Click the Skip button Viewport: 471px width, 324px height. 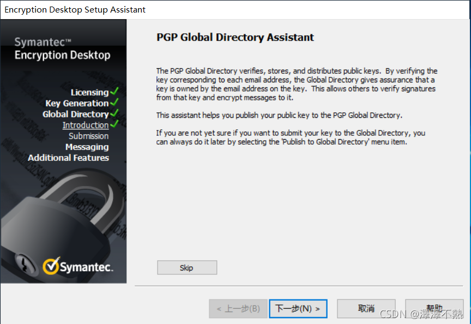[187, 267]
